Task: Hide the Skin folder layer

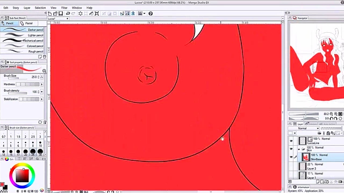Action: tap(291, 149)
